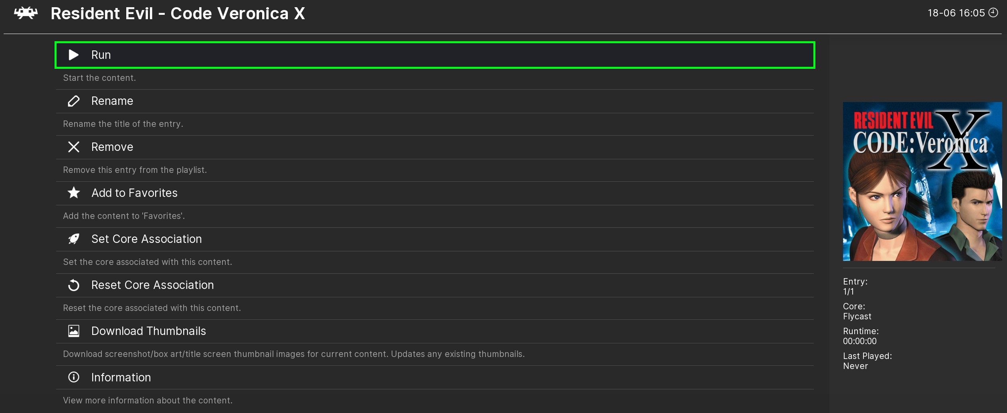Choose Download Thumbnails
This screenshot has width=1007, height=413.
coord(435,331)
